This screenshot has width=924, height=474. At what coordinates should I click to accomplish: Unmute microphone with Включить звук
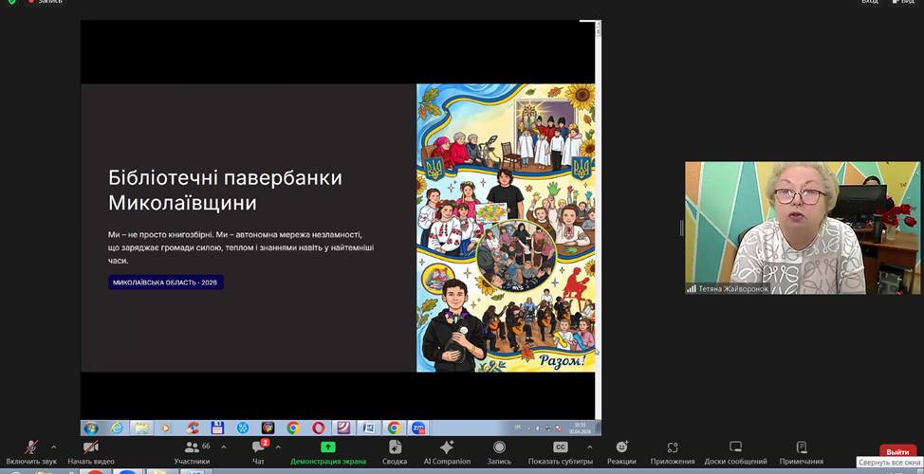point(31,453)
